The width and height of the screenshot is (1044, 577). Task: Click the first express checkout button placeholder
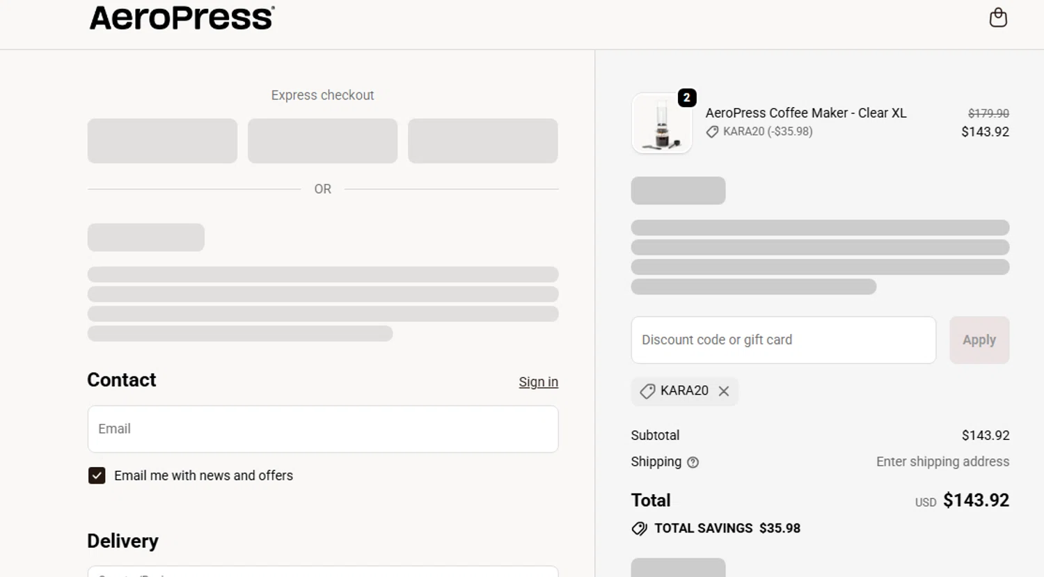162,141
